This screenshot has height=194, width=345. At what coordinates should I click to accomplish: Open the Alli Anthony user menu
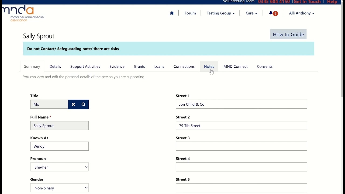pos(301,13)
